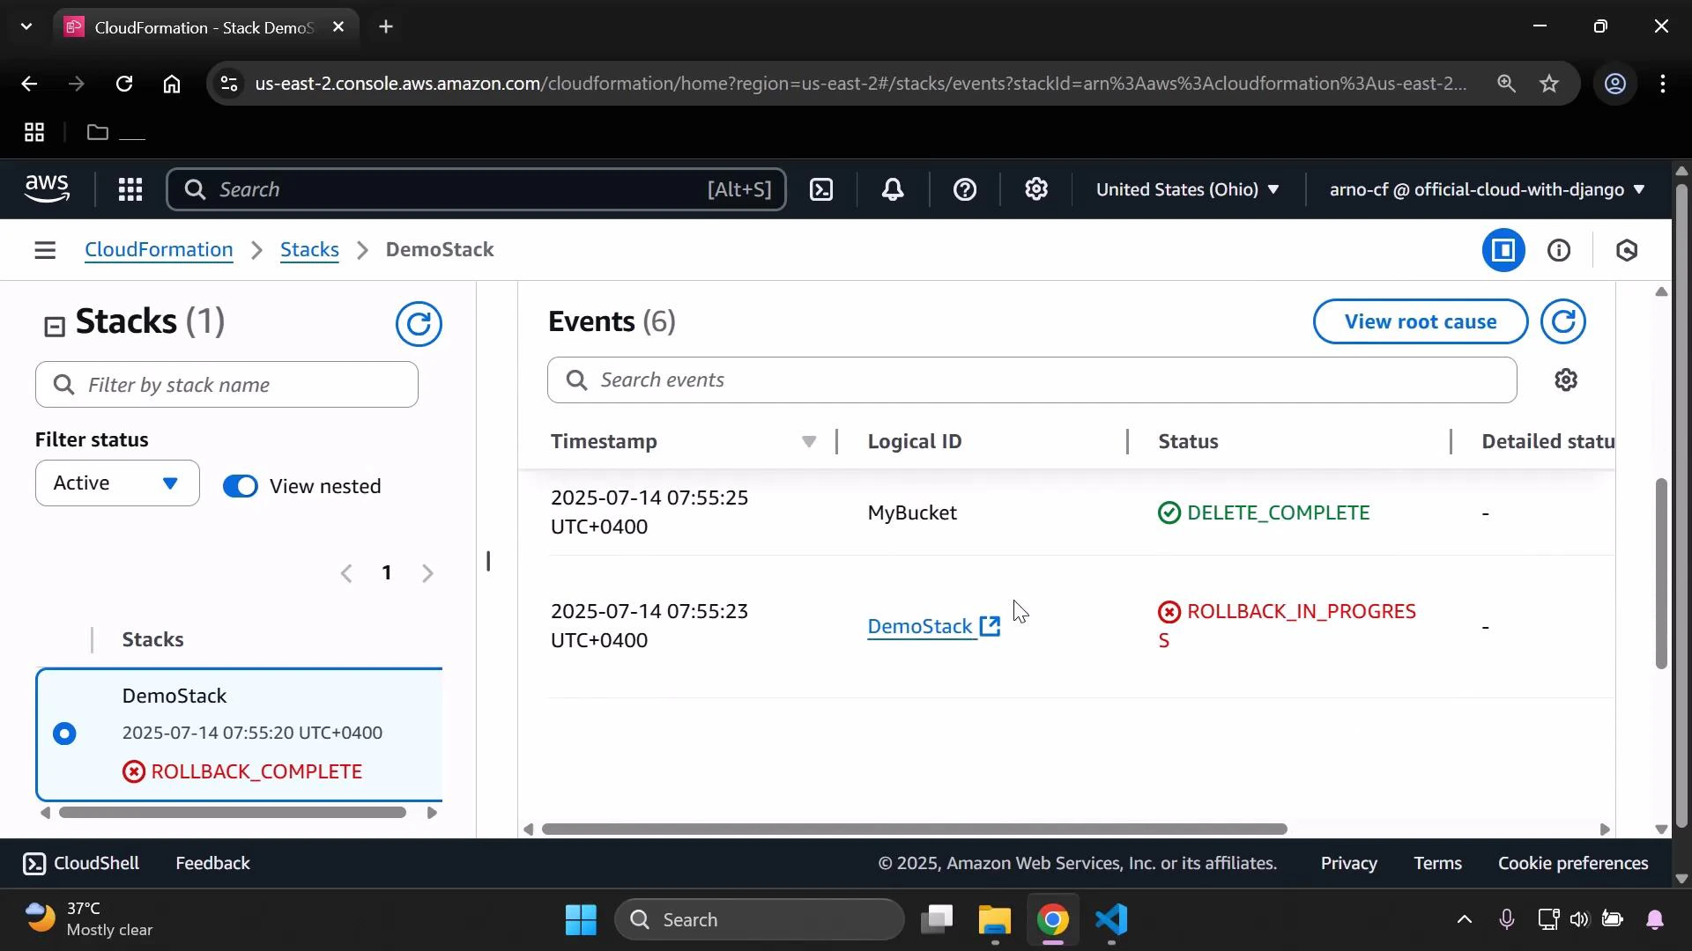
Task: Open Cookie preferences
Action: point(1573,863)
